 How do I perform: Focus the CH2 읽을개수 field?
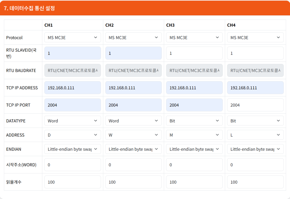pos(133,182)
